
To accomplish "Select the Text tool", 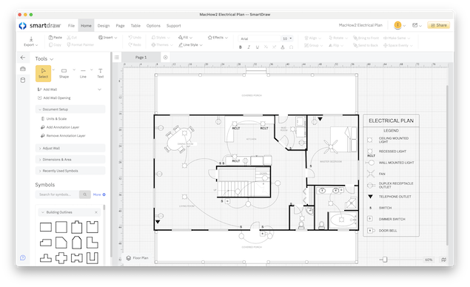I will click(x=101, y=73).
